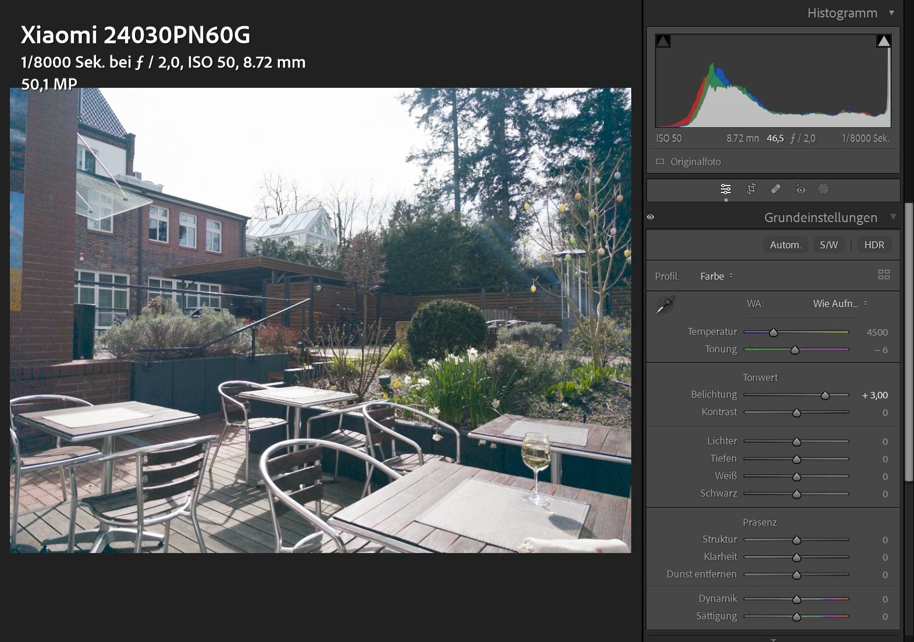Activate the Red Eye correction tool
This screenshot has width=914, height=642.
pyautogui.click(x=801, y=189)
